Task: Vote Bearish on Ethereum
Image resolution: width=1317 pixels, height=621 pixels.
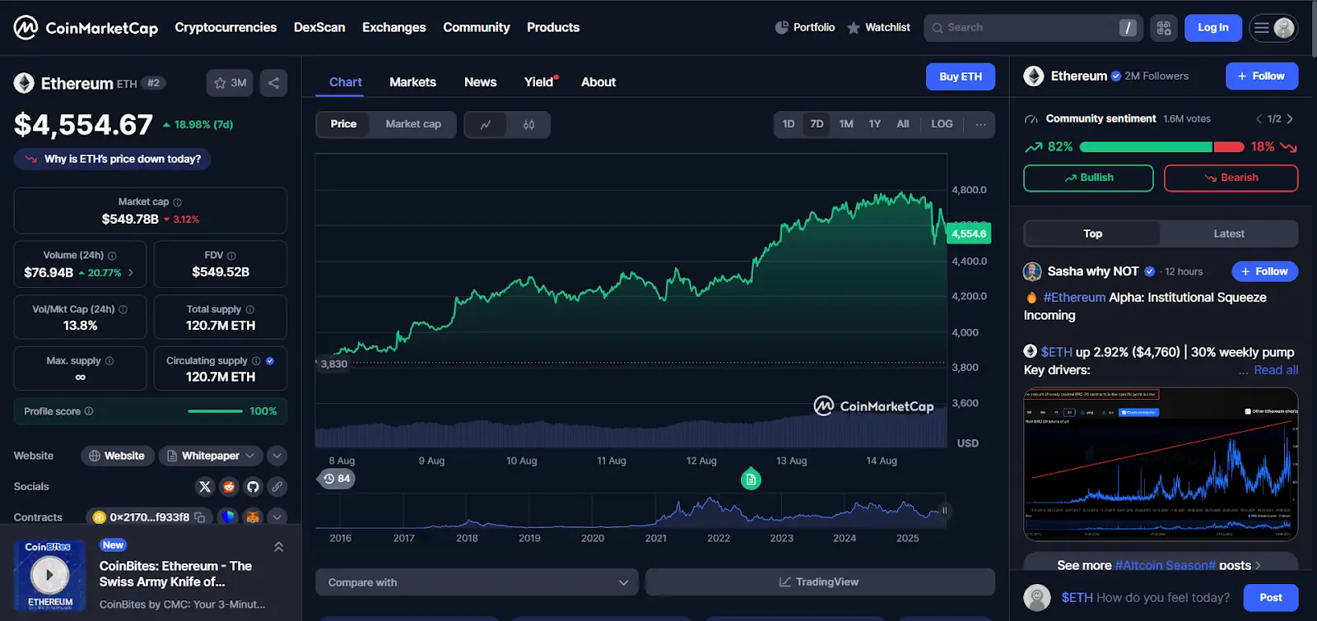Action: 1231,178
